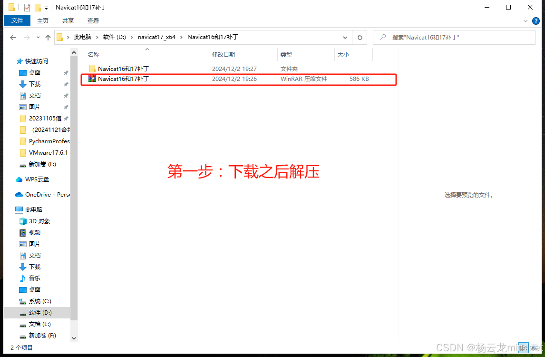Viewport: 545px width, 357px height.
Task: Open drive 文档 (E:)
Action: coord(39,324)
